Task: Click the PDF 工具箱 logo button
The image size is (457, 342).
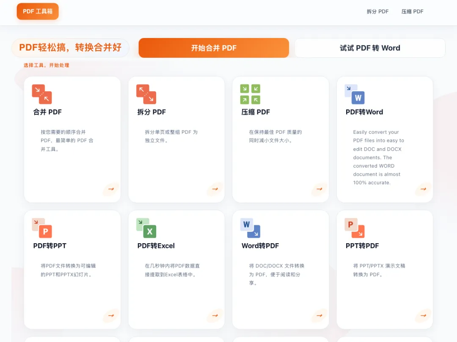Action: tap(38, 11)
